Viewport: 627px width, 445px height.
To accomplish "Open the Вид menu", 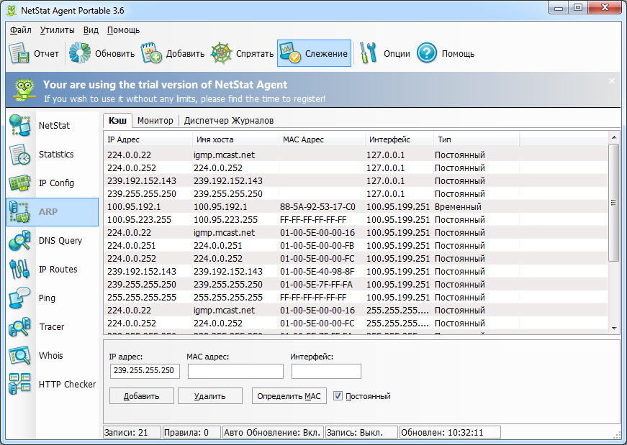I will coord(91,30).
